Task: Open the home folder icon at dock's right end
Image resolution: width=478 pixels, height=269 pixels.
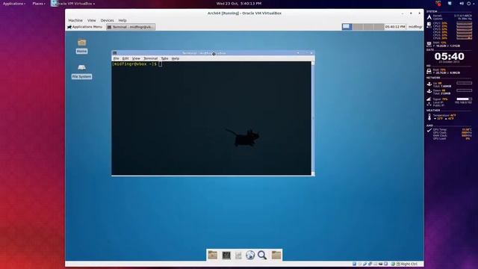Action: (x=276, y=255)
